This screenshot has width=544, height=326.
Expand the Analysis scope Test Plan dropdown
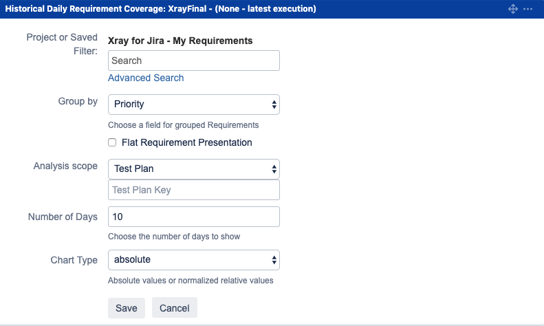click(x=193, y=169)
